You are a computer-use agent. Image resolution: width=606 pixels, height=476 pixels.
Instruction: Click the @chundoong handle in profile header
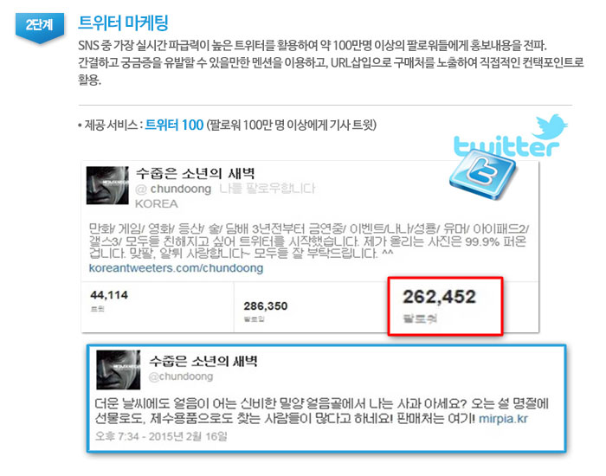173,189
